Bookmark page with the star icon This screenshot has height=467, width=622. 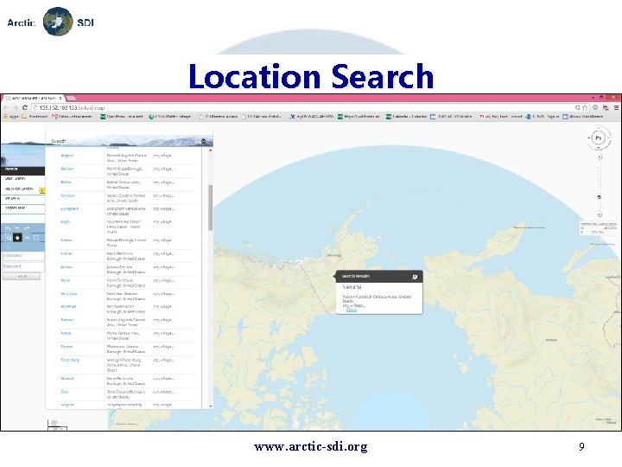point(585,107)
